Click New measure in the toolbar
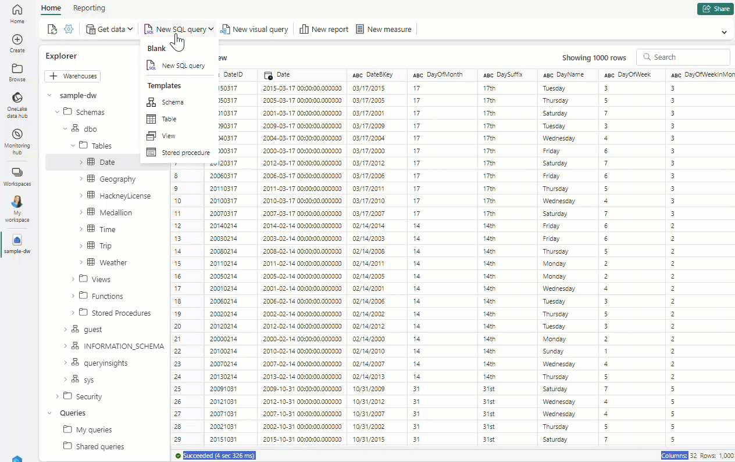 click(x=383, y=29)
